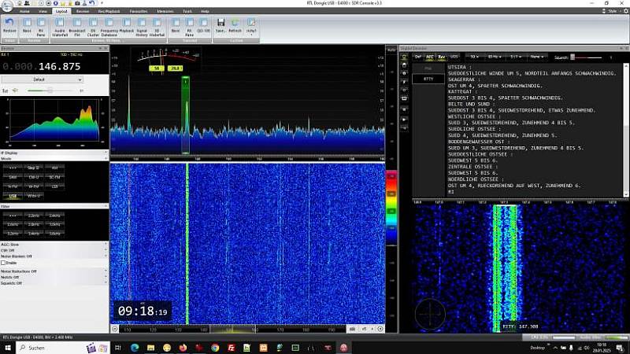Open the None dropdown in decoder toolbar

[x=536, y=57]
